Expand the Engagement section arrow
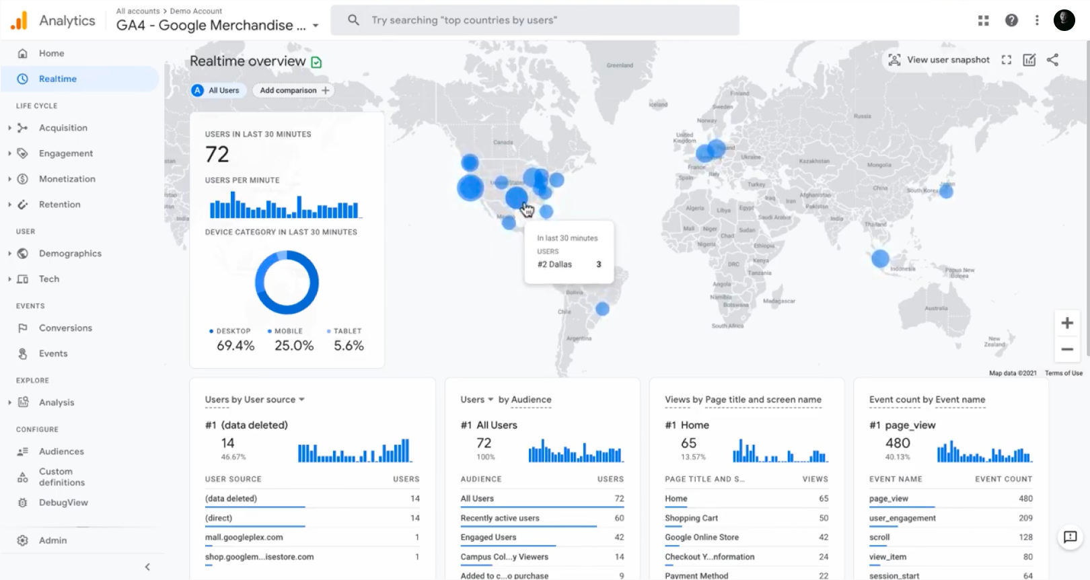This screenshot has width=1090, height=580. tap(9, 153)
